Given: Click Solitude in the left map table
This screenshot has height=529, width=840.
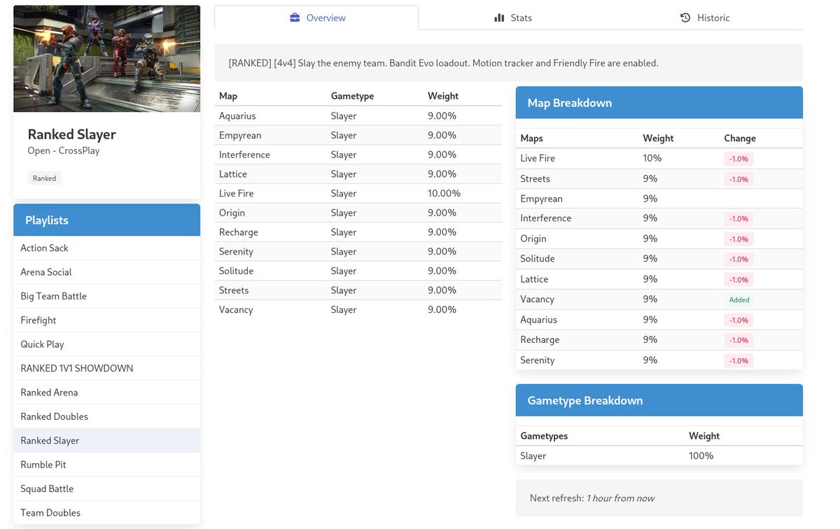Looking at the screenshot, I should [237, 271].
